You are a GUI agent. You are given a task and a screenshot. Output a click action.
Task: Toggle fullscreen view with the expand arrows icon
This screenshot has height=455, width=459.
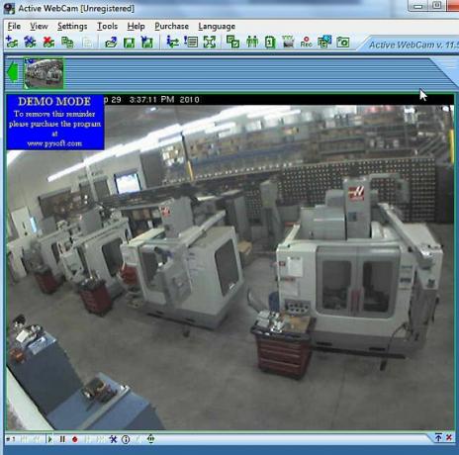(210, 42)
